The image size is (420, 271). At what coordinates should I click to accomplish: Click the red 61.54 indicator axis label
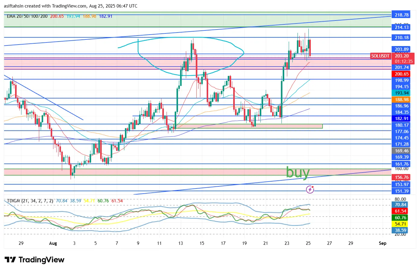point(400,211)
